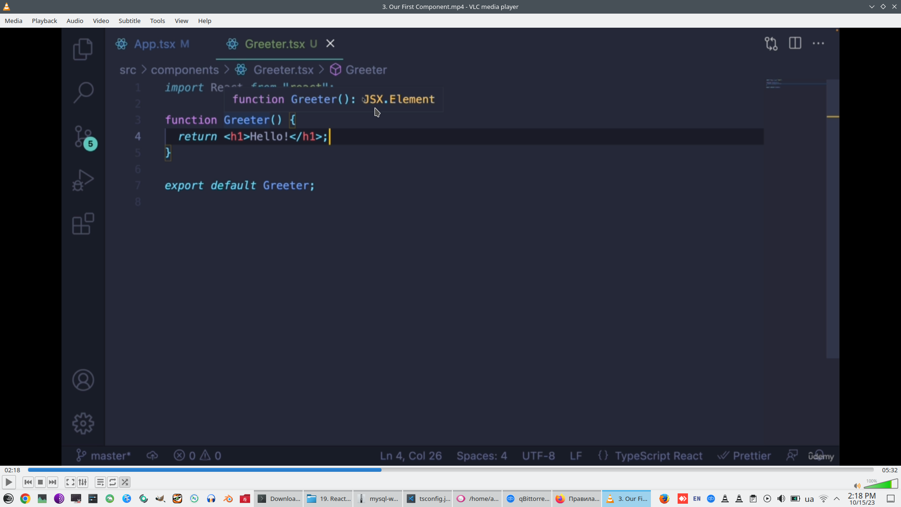Mute audio via speaker icon
Image resolution: width=901 pixels, height=507 pixels.
pos(857,486)
